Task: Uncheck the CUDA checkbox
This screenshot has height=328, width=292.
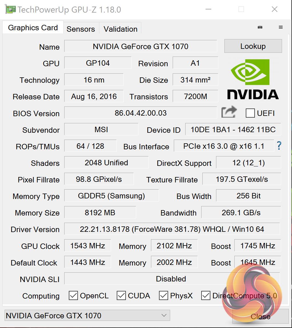Action: [121, 295]
